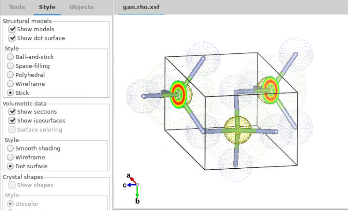Choose Ball-and-stick structural style

(10, 57)
